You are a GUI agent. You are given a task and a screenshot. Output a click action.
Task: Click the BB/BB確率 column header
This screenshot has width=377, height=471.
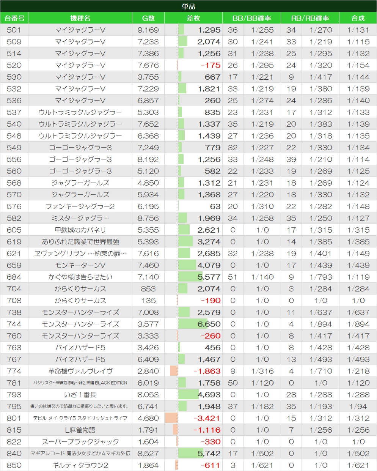pos(252,18)
